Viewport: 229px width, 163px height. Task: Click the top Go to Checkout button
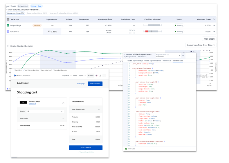pos(95,84)
